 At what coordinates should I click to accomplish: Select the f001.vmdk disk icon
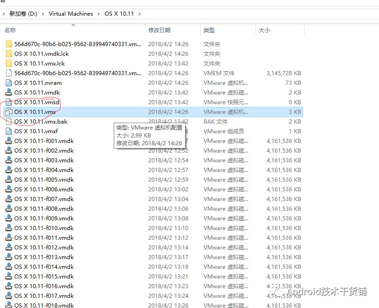(9, 141)
